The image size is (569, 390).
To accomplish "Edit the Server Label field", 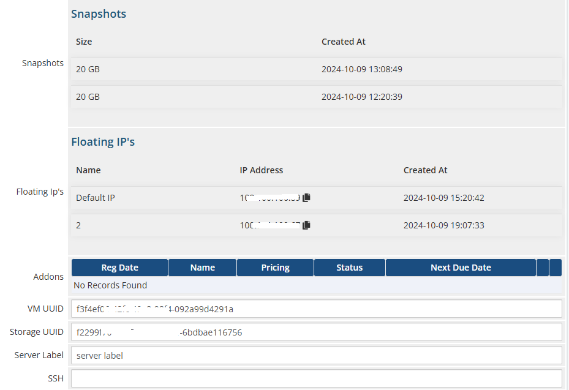I will coord(316,355).
